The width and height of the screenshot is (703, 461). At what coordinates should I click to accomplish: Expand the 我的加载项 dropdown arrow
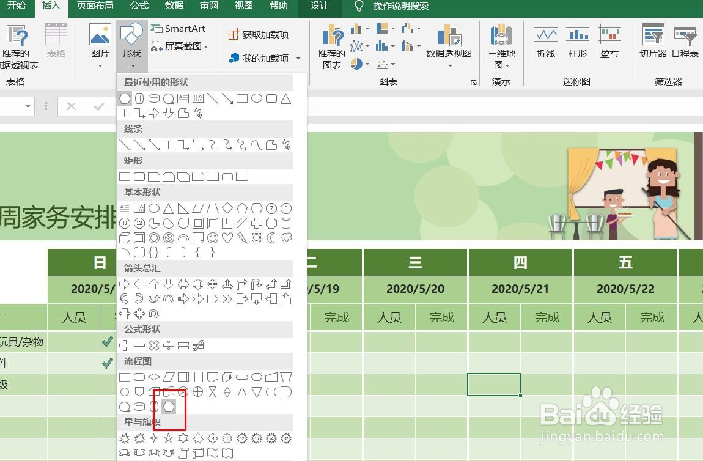[x=298, y=58]
